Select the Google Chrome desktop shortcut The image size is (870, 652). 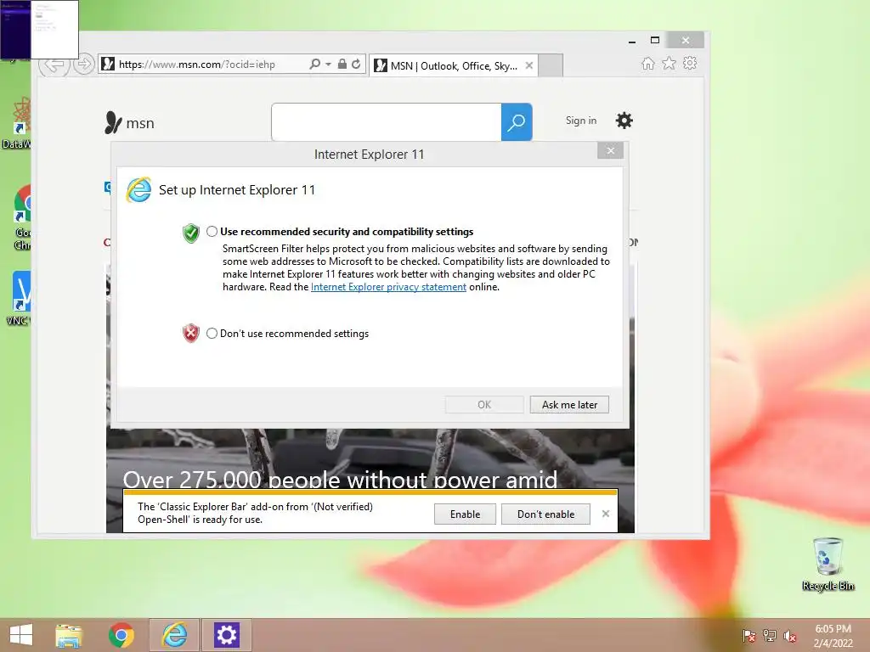[22, 217]
